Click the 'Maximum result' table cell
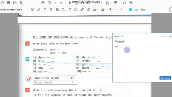Image resolution: width=172 pixels, height=97 pixels. tap(50, 78)
